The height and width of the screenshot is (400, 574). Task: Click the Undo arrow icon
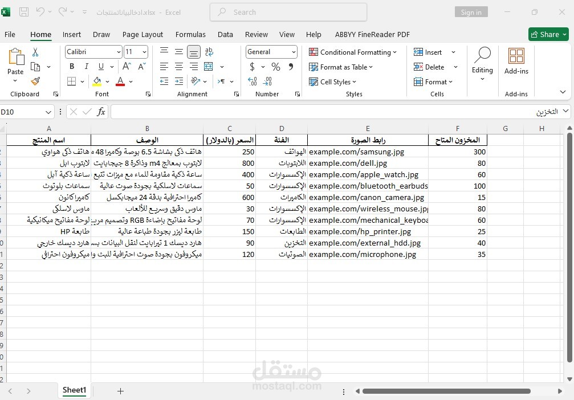click(40, 12)
